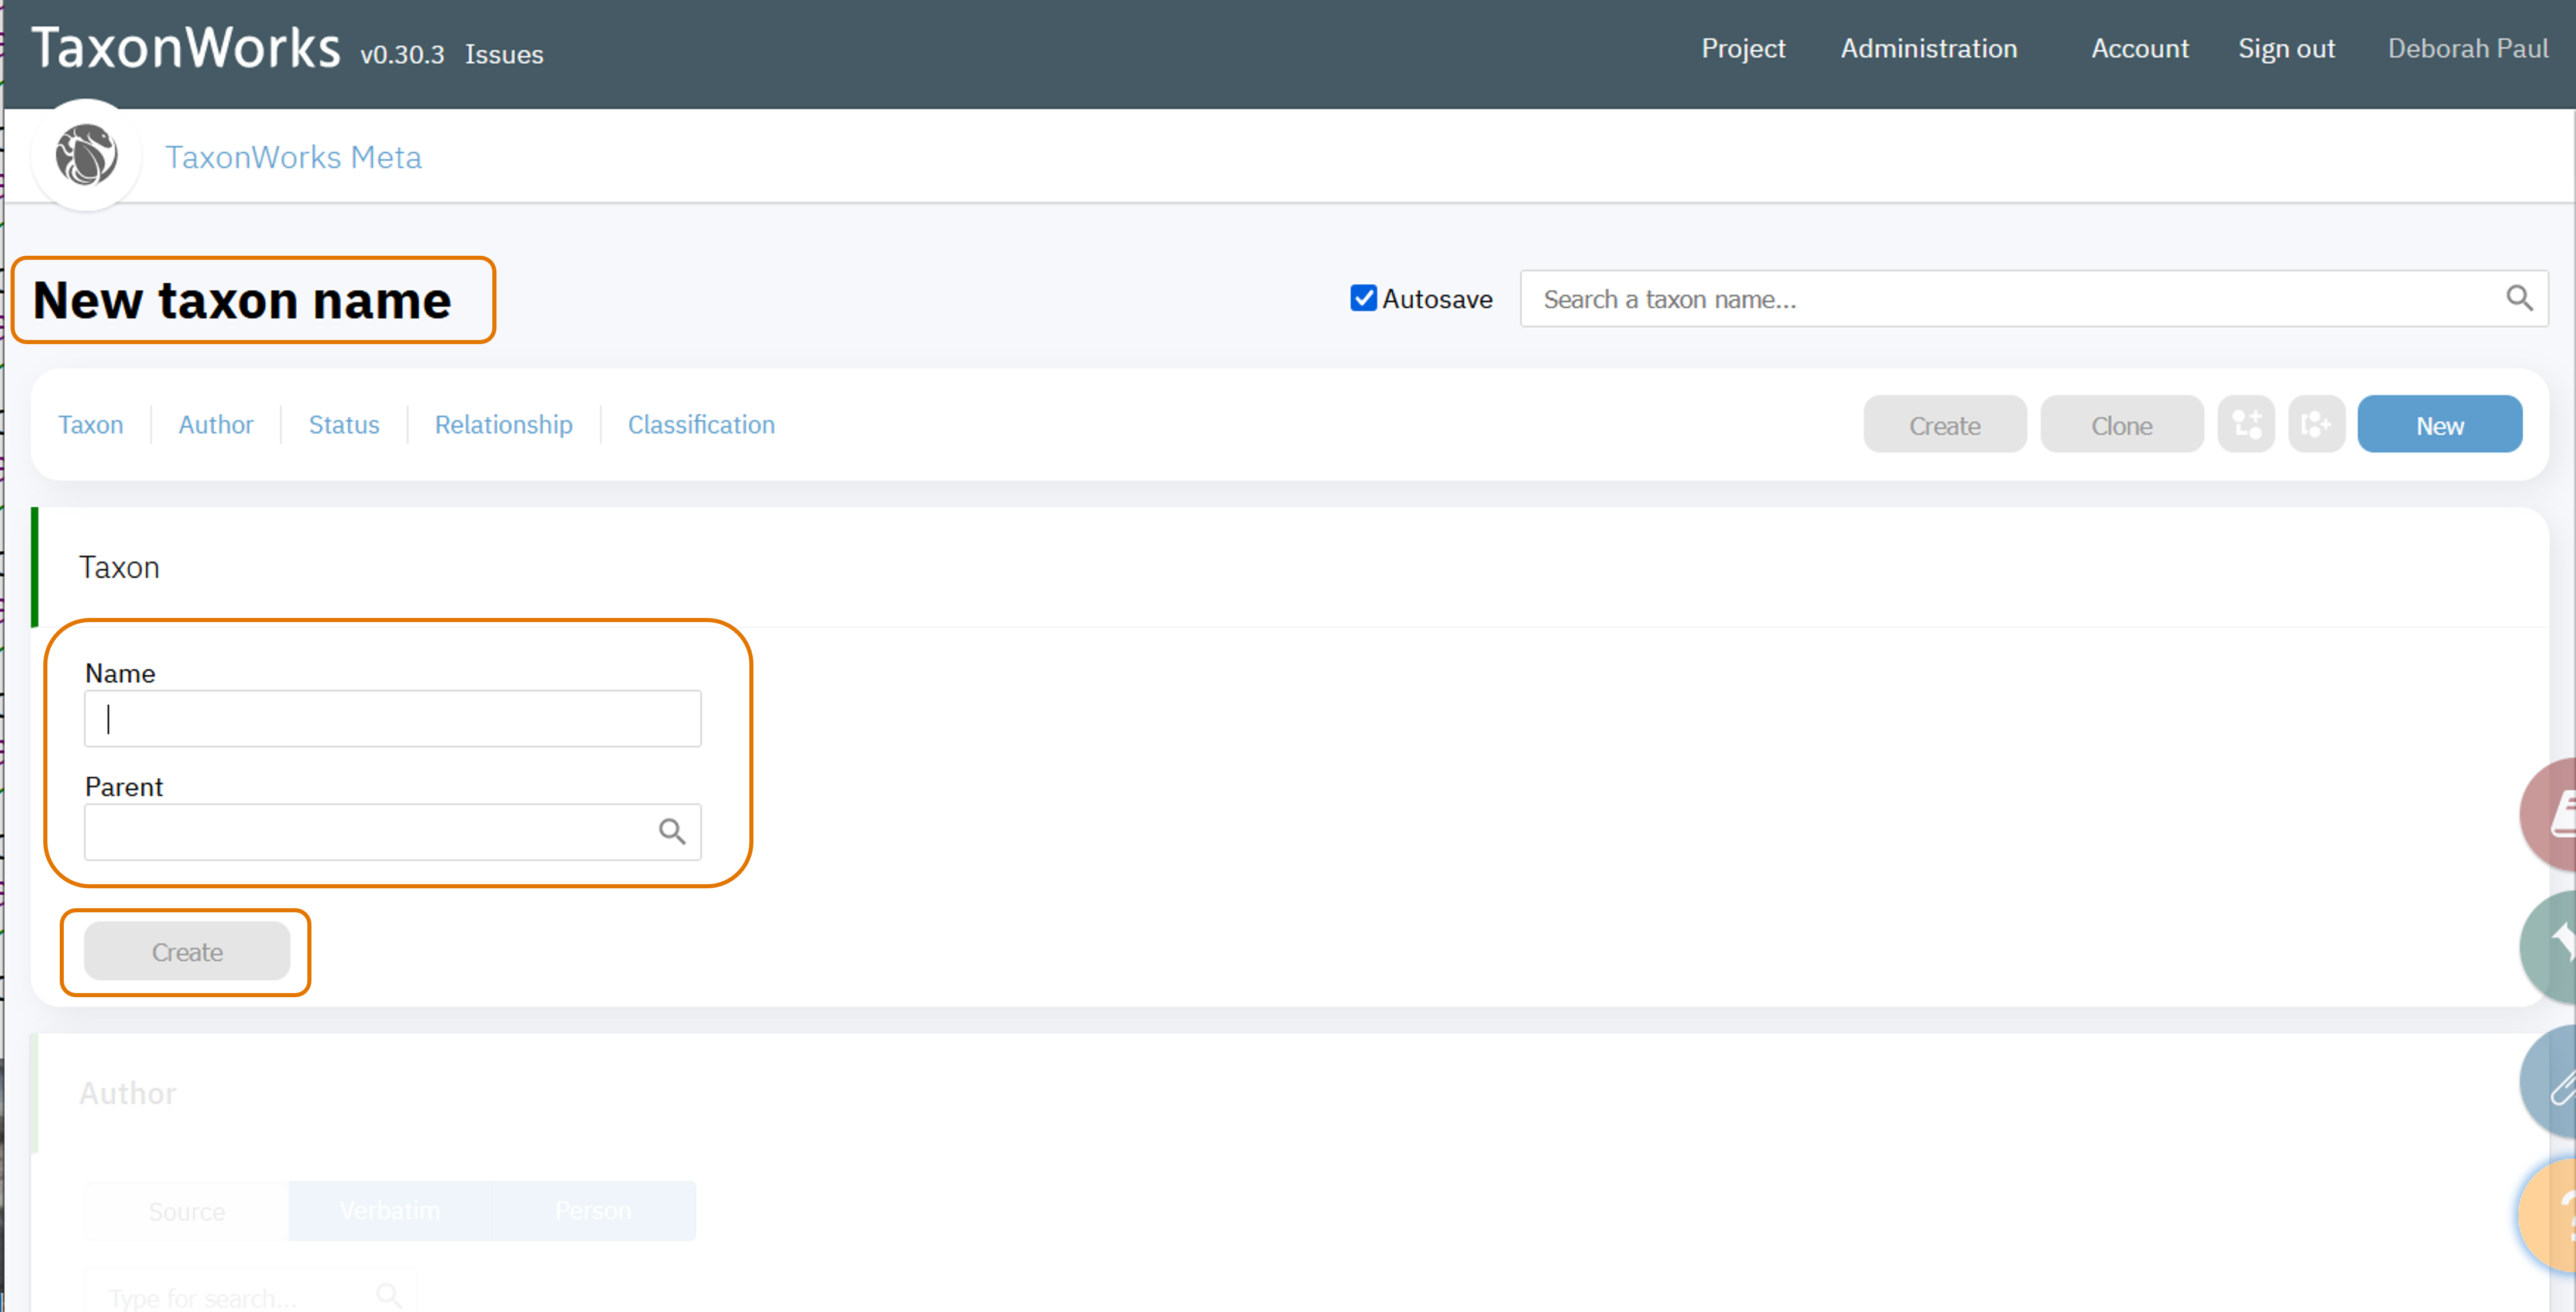The image size is (2576, 1312).
Task: Click the v0.30.3 version text
Action: [x=402, y=54]
